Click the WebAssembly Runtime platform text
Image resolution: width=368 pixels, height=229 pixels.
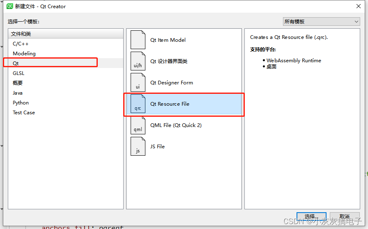(294, 60)
